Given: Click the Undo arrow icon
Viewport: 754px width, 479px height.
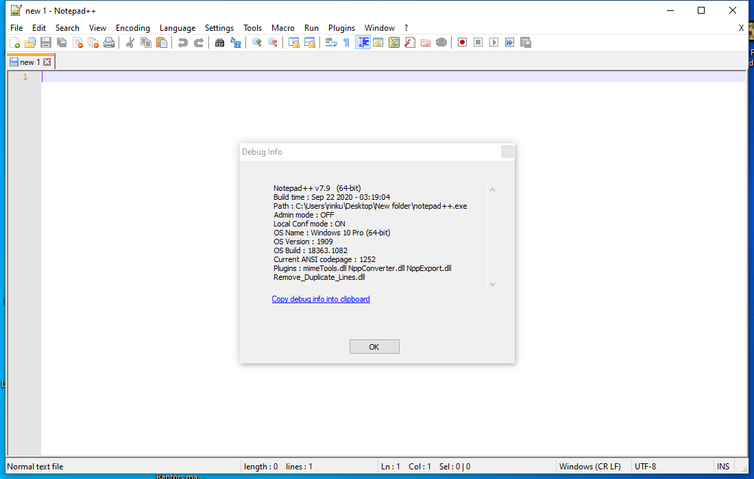Looking at the screenshot, I should pyautogui.click(x=183, y=42).
